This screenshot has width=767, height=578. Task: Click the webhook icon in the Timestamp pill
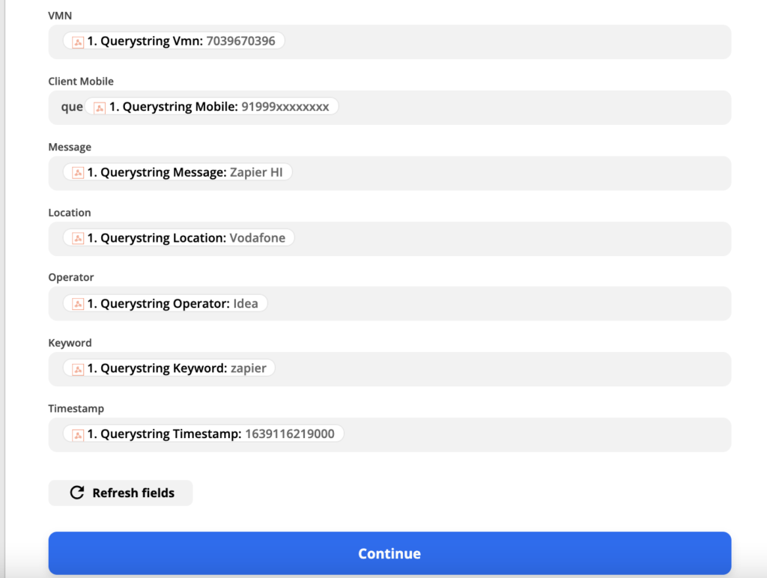[x=78, y=435]
